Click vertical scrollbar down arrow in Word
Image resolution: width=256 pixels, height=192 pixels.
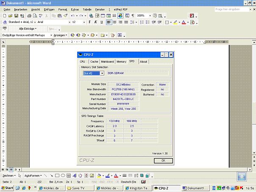pyautogui.click(x=254, y=153)
